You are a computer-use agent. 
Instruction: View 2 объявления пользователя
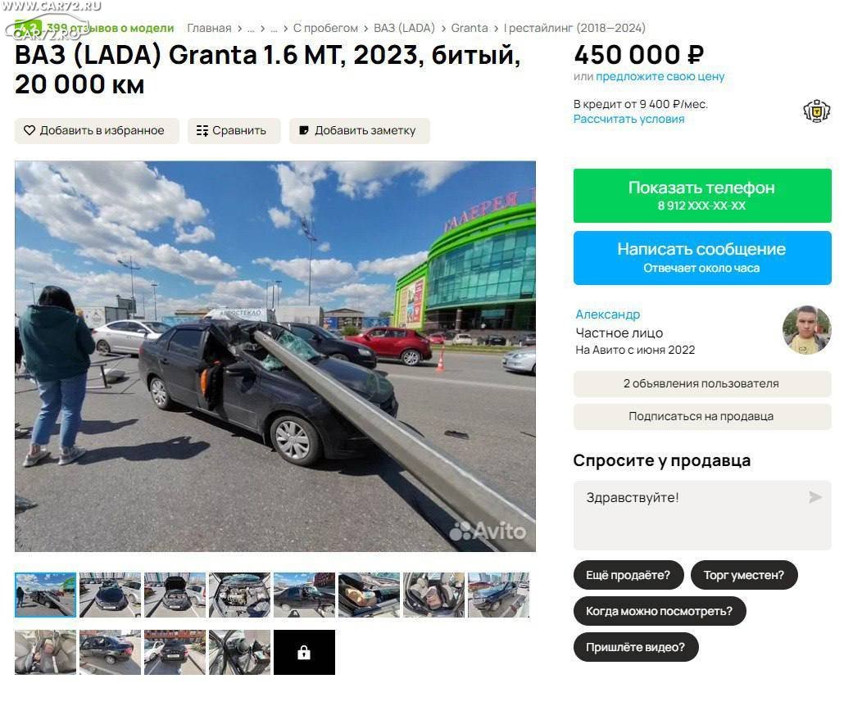coord(701,383)
